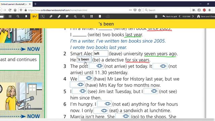Select the pen drawing tool
Image resolution: width=215 pixels, height=121 pixels.
click(x=51, y=16)
